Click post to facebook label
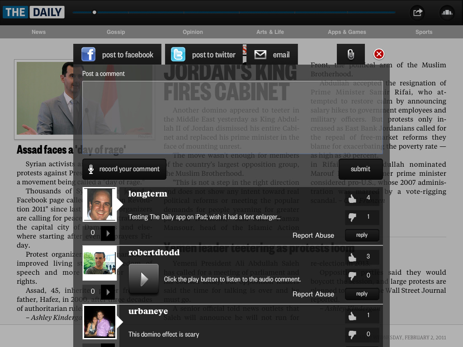463x347 pixels. (128, 55)
